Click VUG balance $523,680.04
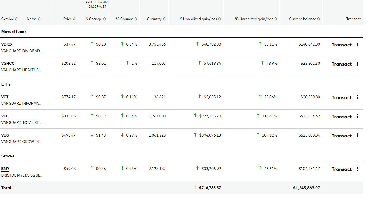Viewport: 381px width, 201px height. coord(309,135)
